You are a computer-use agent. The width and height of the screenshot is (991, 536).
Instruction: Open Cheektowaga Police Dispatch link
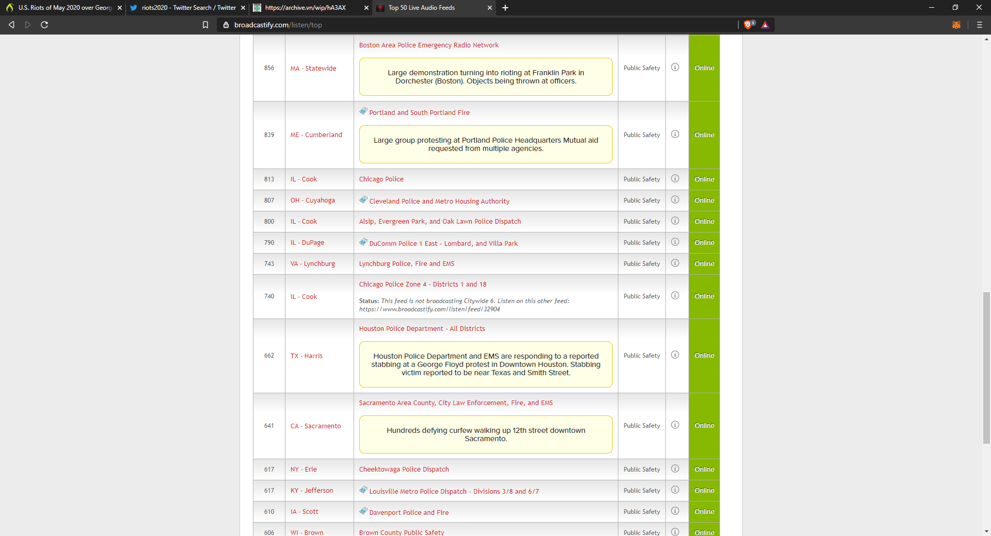point(404,470)
